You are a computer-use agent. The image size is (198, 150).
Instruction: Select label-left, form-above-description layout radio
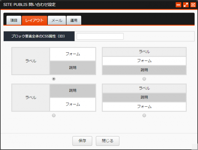pos(54,79)
